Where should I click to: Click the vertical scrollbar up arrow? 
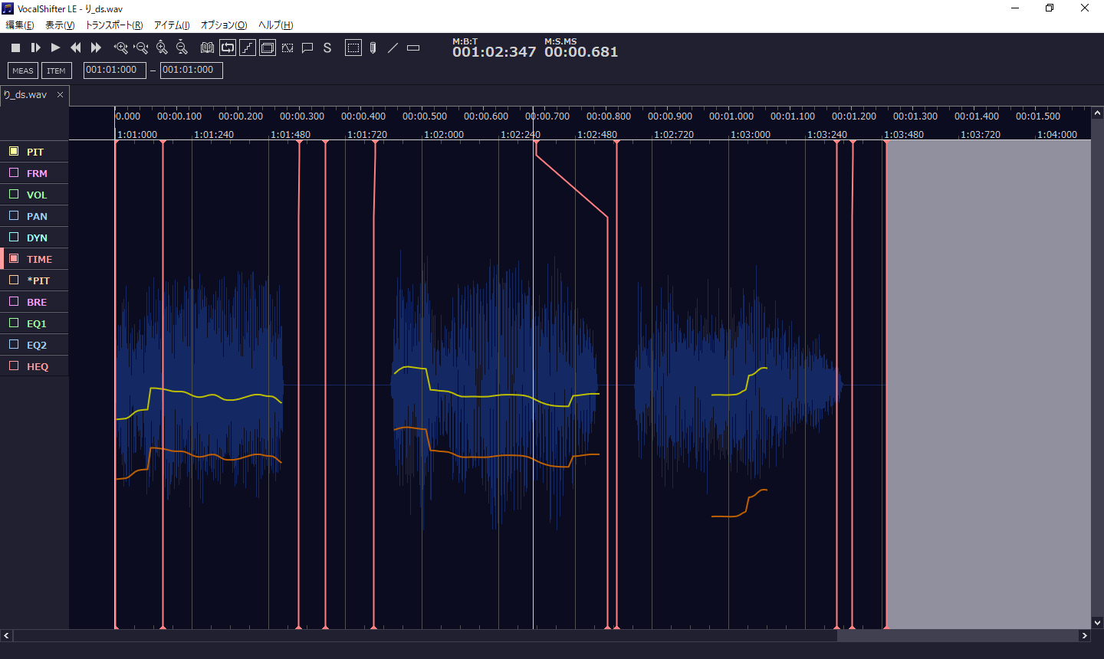(x=1097, y=113)
